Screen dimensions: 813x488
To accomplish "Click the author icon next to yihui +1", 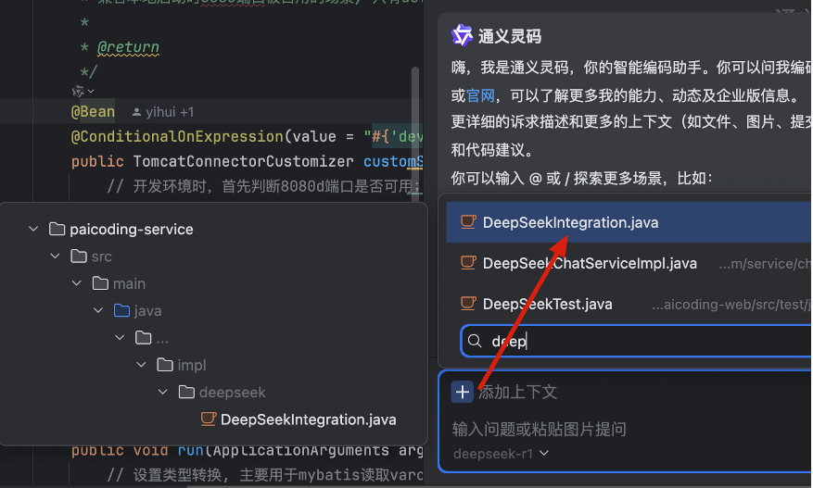I will click(x=136, y=112).
